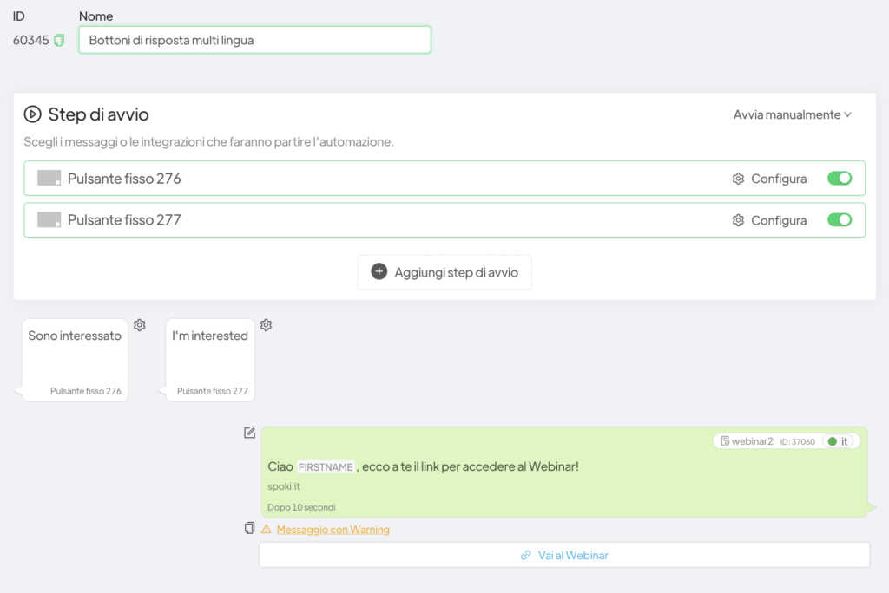889x593 pixels.
Task: Select the Sono interessato button card
Action: [x=75, y=359]
